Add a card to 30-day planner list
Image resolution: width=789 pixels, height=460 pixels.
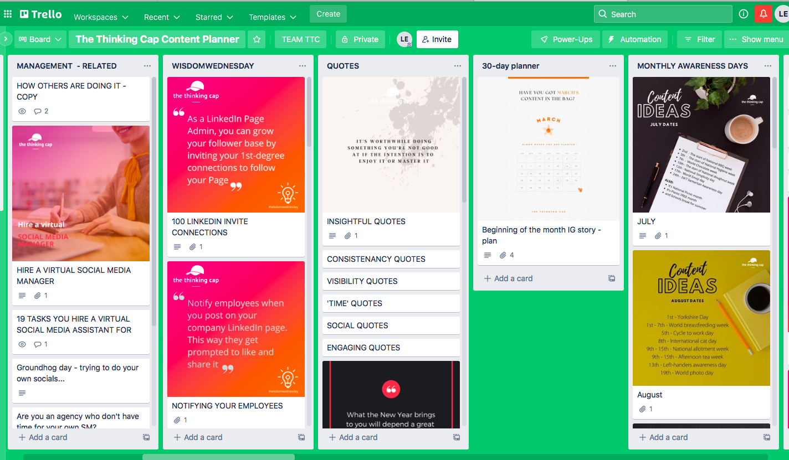point(509,278)
